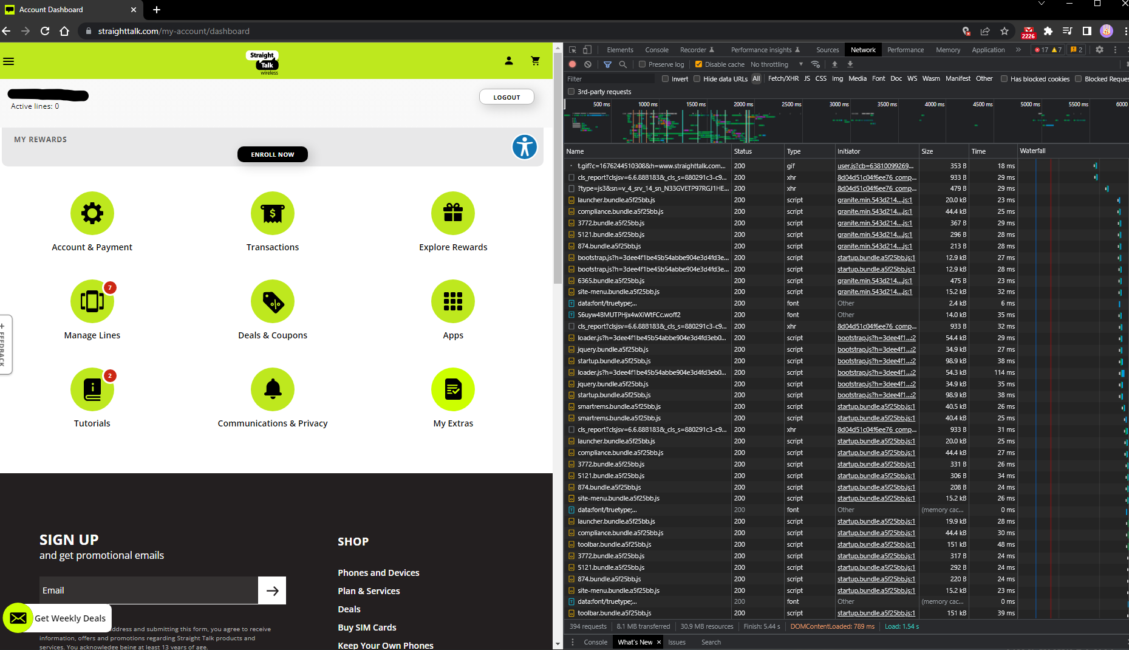Open the Deals & Coupons tag icon
Image resolution: width=1129 pixels, height=650 pixels.
273,301
